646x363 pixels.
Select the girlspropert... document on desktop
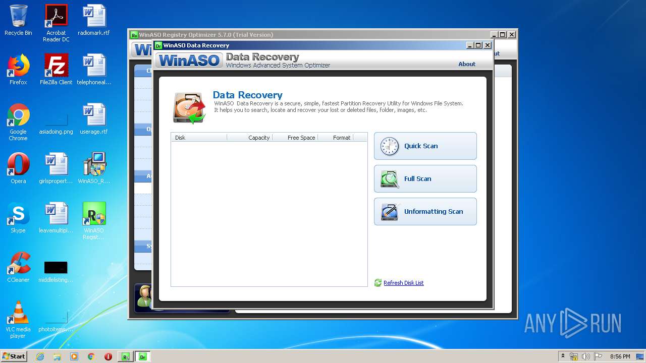click(56, 168)
